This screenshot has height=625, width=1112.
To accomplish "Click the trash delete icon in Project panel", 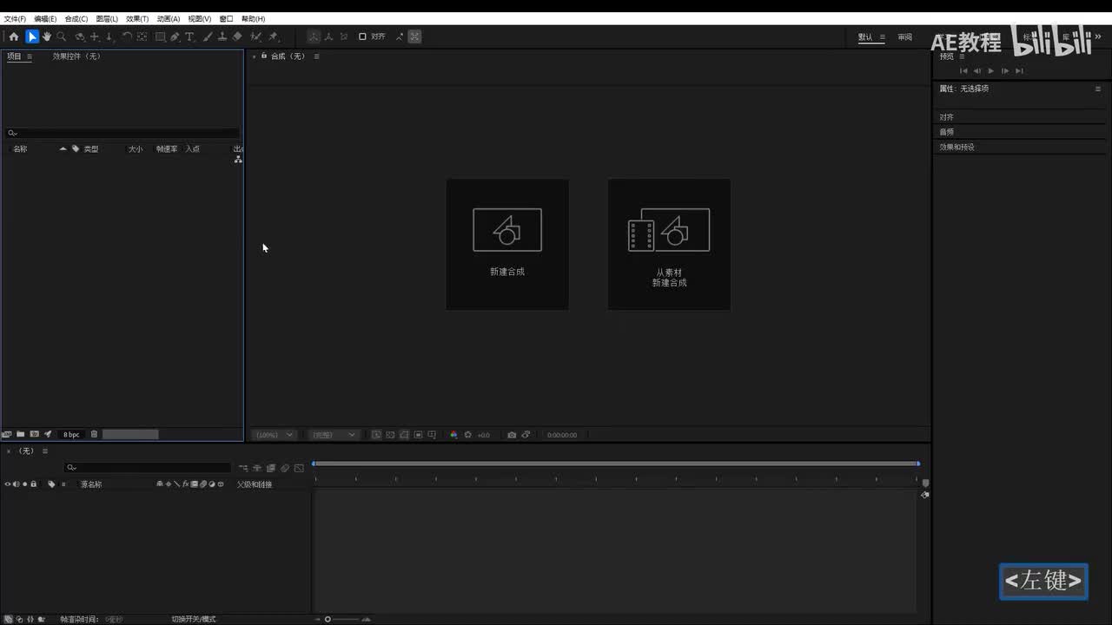I will click(94, 434).
